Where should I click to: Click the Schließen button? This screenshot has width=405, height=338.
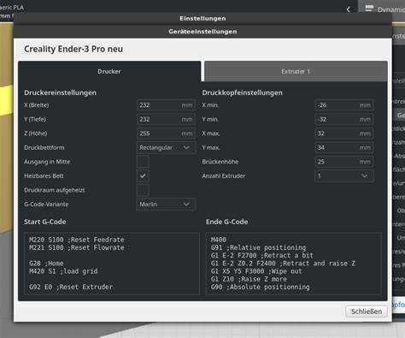point(367,311)
